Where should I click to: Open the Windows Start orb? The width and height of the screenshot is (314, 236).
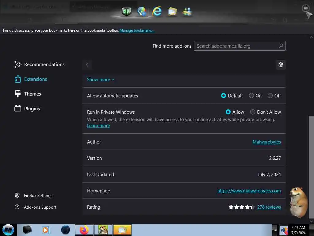[x=8, y=230]
